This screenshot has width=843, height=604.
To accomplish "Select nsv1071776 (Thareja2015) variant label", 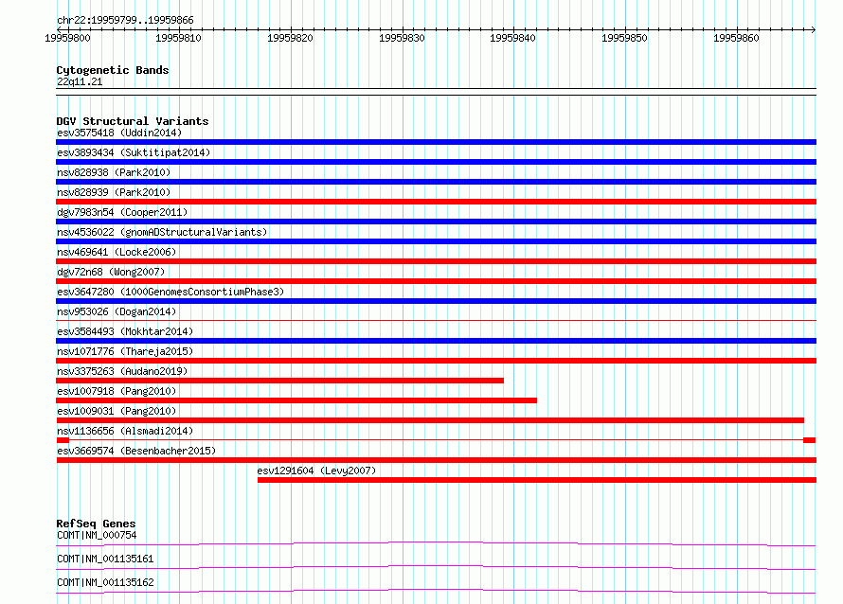I will pyautogui.click(x=125, y=351).
